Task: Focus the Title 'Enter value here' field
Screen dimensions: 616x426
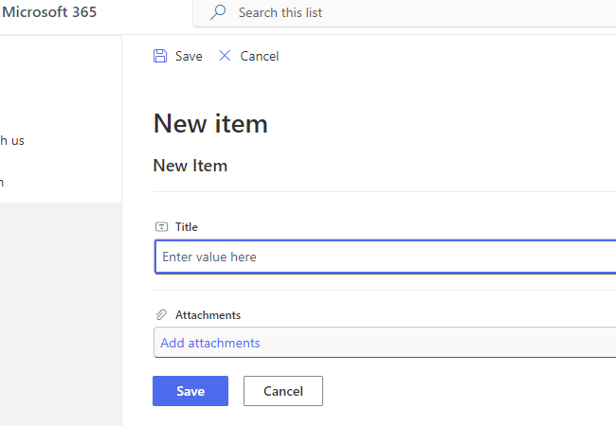Action: 386,257
